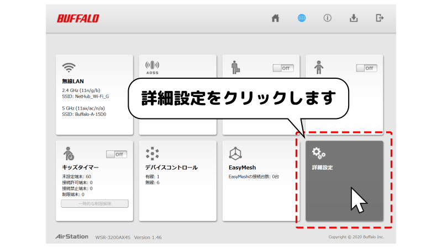Click Version 1.46 text
The height and width of the screenshot is (248, 442).
click(x=148, y=238)
